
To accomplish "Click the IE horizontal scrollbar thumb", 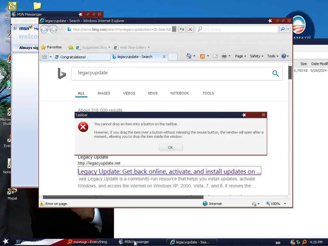I will pos(123,197).
